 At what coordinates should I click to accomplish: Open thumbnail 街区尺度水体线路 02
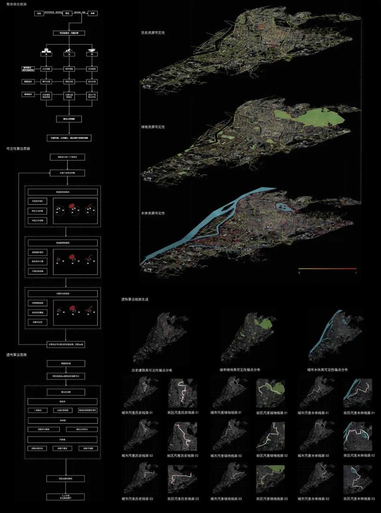[x=358, y=436]
